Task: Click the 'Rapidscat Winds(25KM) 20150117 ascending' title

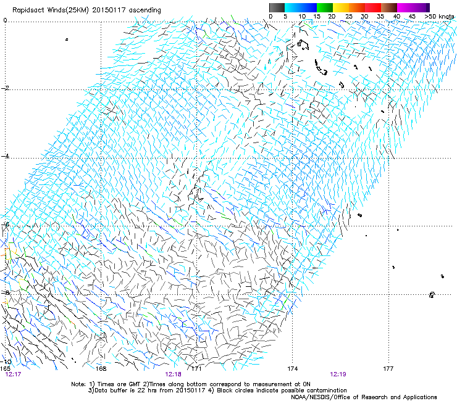Action: (x=86, y=10)
